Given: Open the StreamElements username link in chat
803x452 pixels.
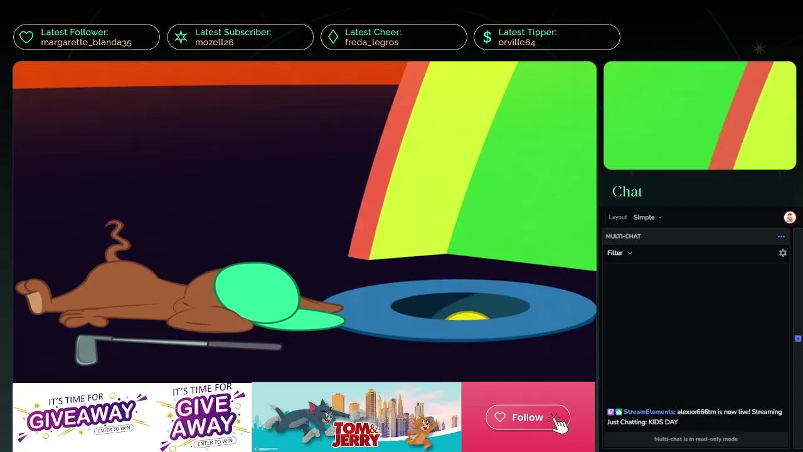Looking at the screenshot, I should (649, 412).
